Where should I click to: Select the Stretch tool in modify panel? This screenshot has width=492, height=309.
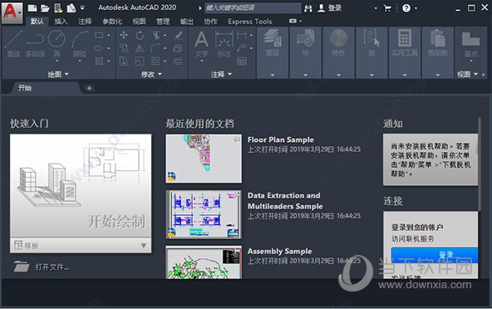[124, 61]
